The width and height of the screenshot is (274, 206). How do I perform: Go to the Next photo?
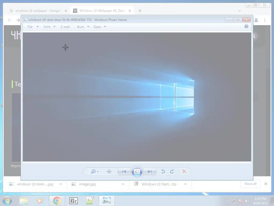tap(150, 171)
